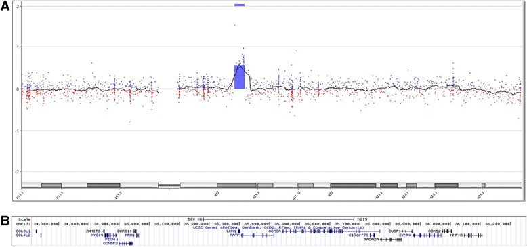Screen dimensions: 527x247
Task: Click the panel A label
Action: click(5, 7)
